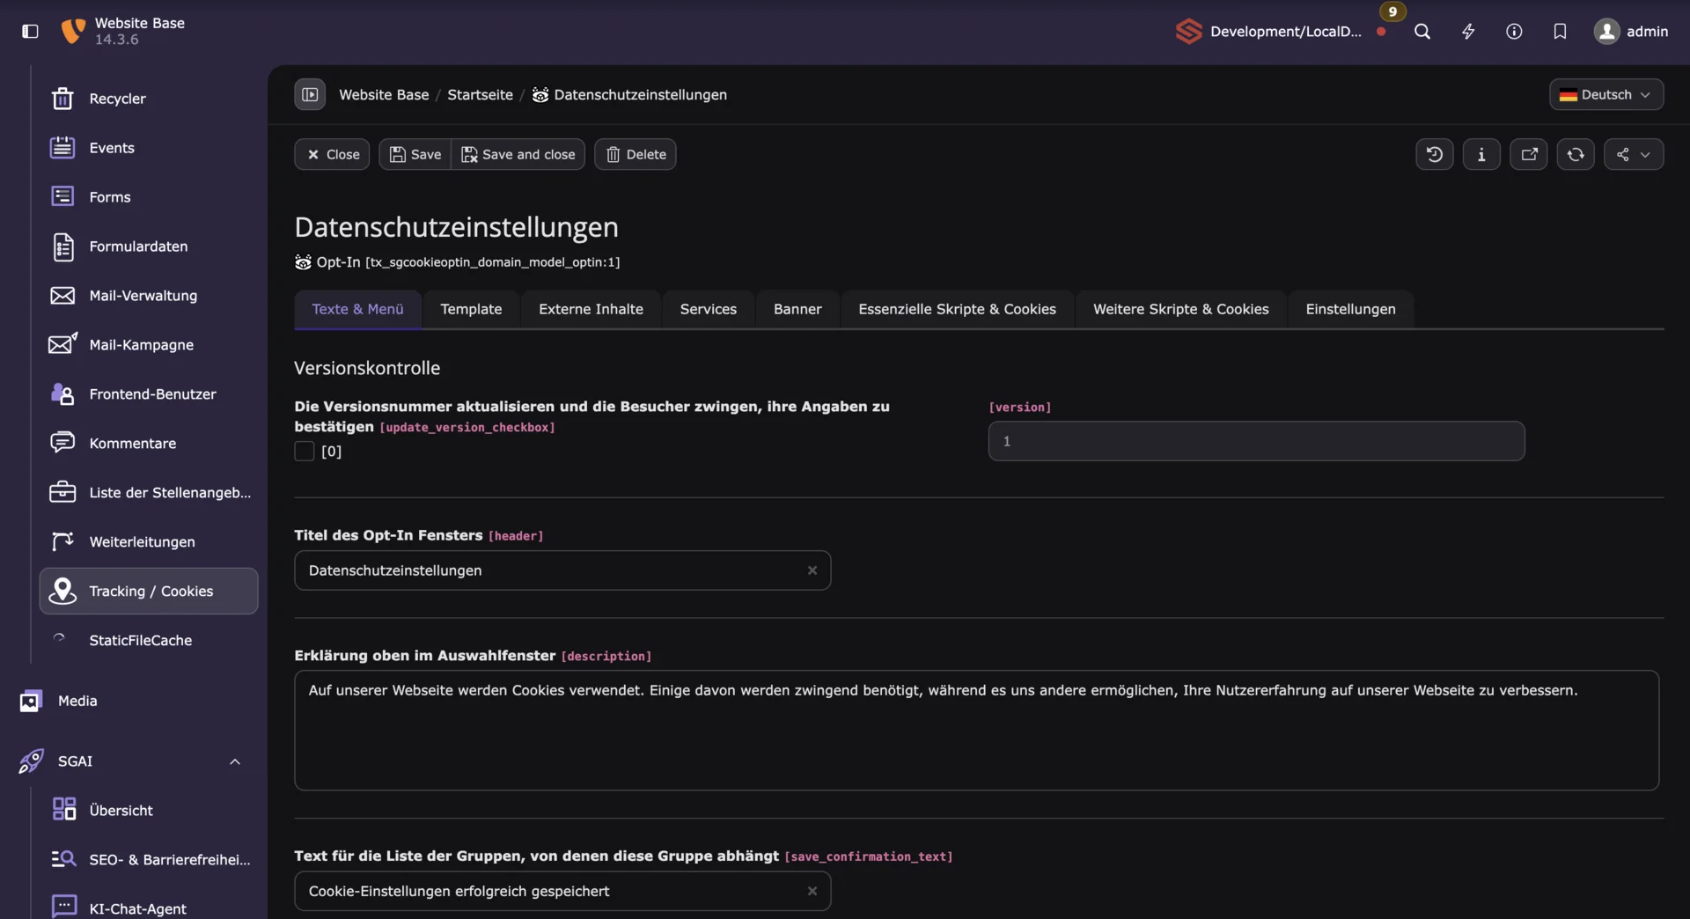Open the admin user menu

point(1631,32)
